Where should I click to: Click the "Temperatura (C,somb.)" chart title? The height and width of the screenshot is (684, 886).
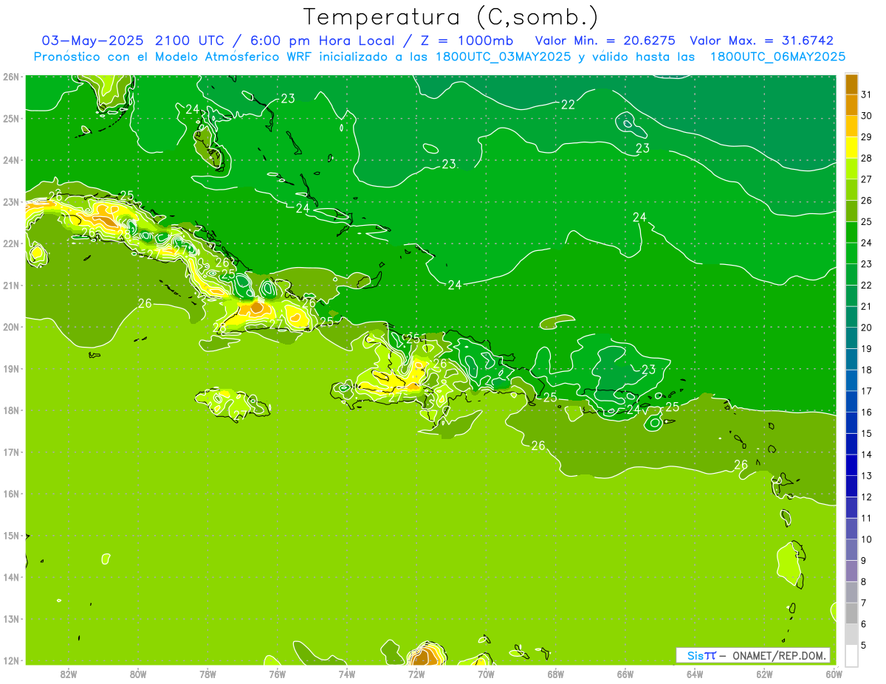click(450, 18)
